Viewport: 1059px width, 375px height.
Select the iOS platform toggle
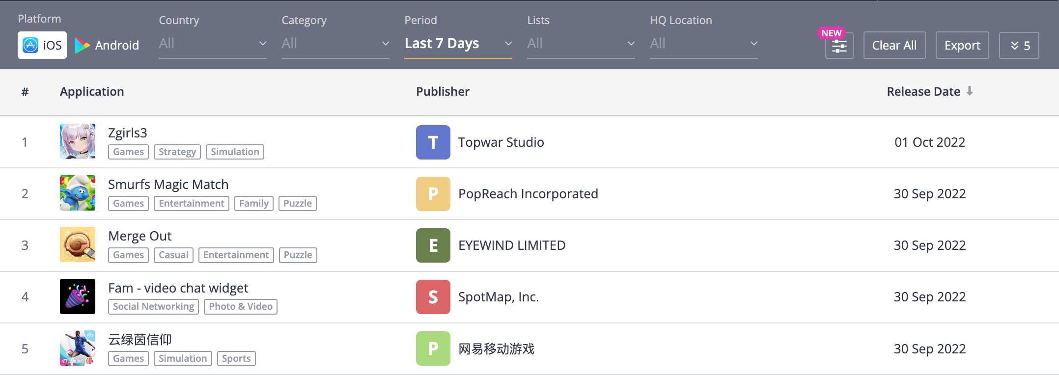point(42,45)
